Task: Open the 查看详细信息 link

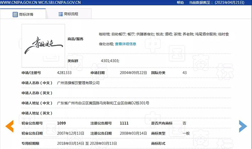Action: [125, 44]
